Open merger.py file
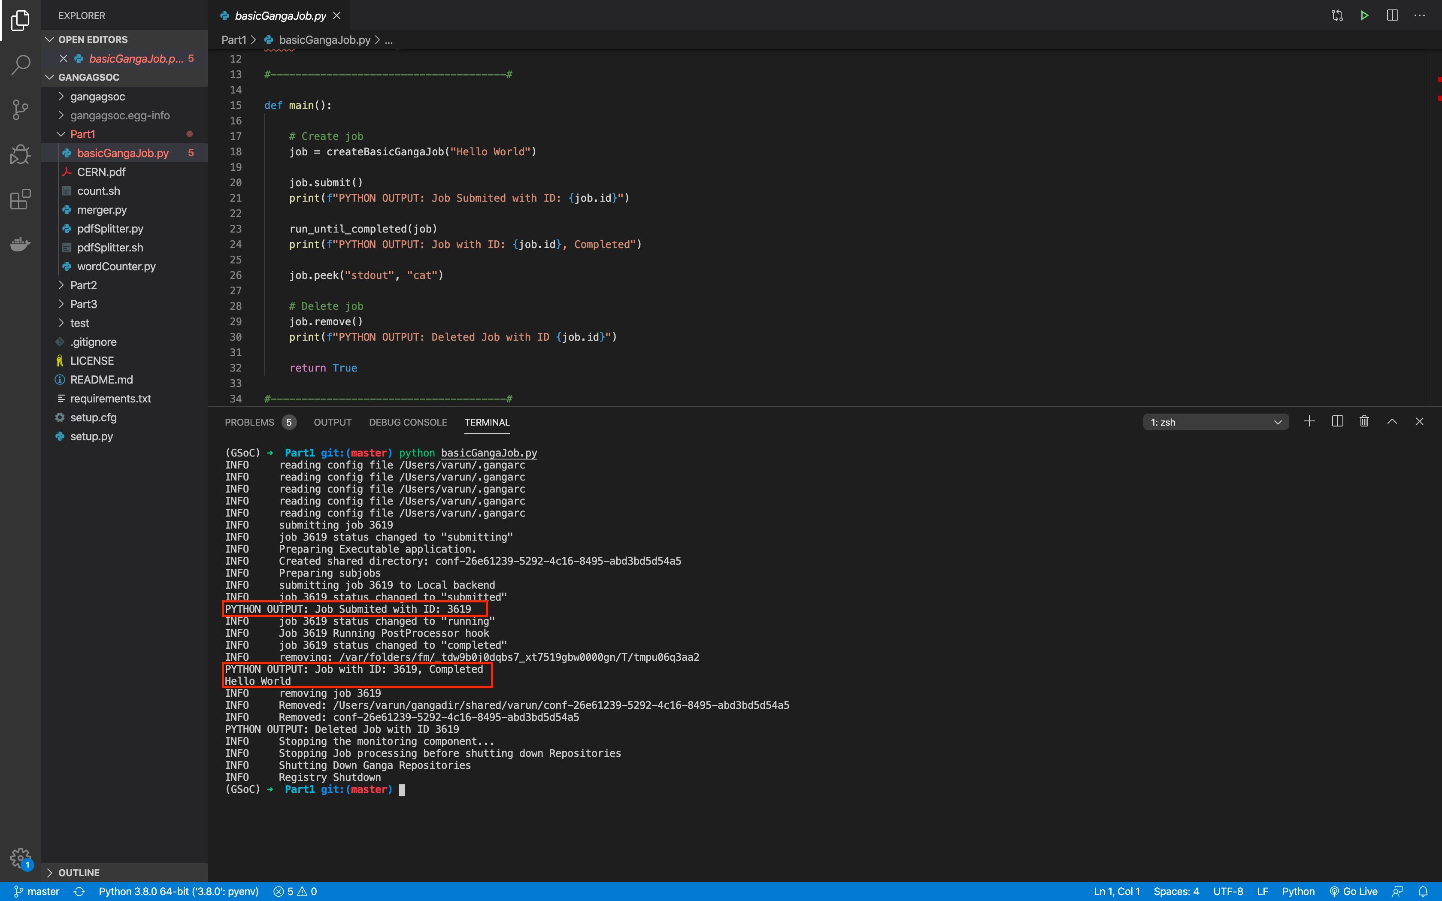1442x901 pixels. click(124, 210)
